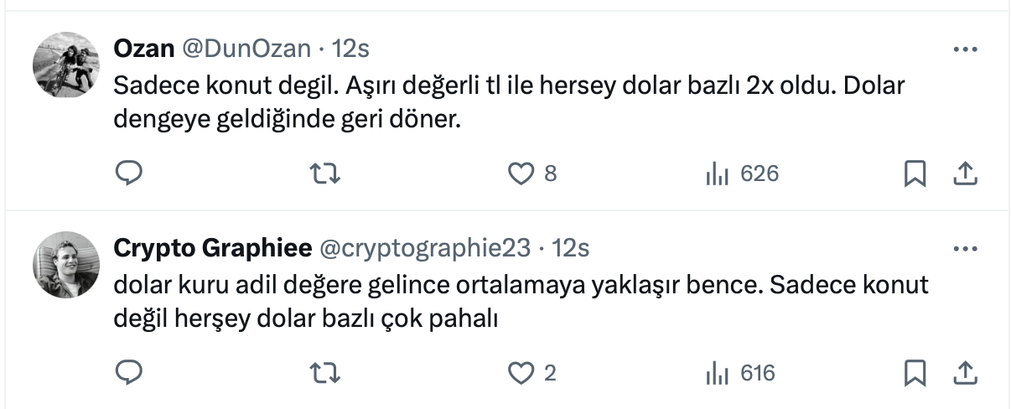This screenshot has width=1011, height=409.
Task: Reply to Ozan's tweet
Action: click(128, 173)
